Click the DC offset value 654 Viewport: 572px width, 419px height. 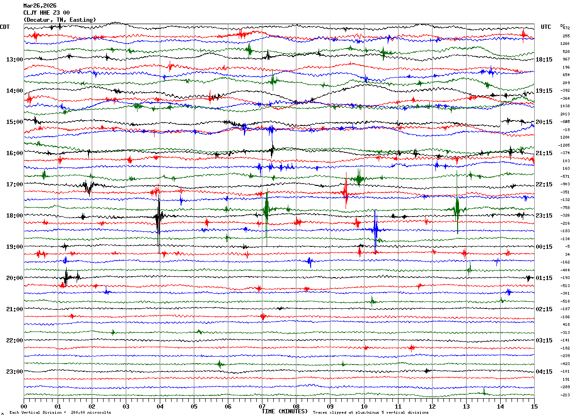point(566,75)
